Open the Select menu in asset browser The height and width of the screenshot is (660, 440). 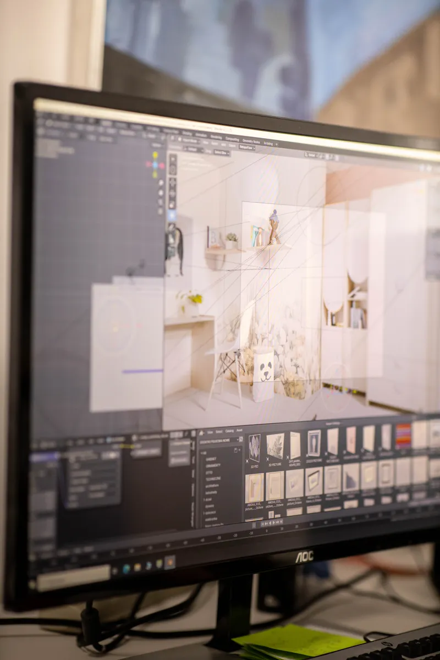pos(218,431)
